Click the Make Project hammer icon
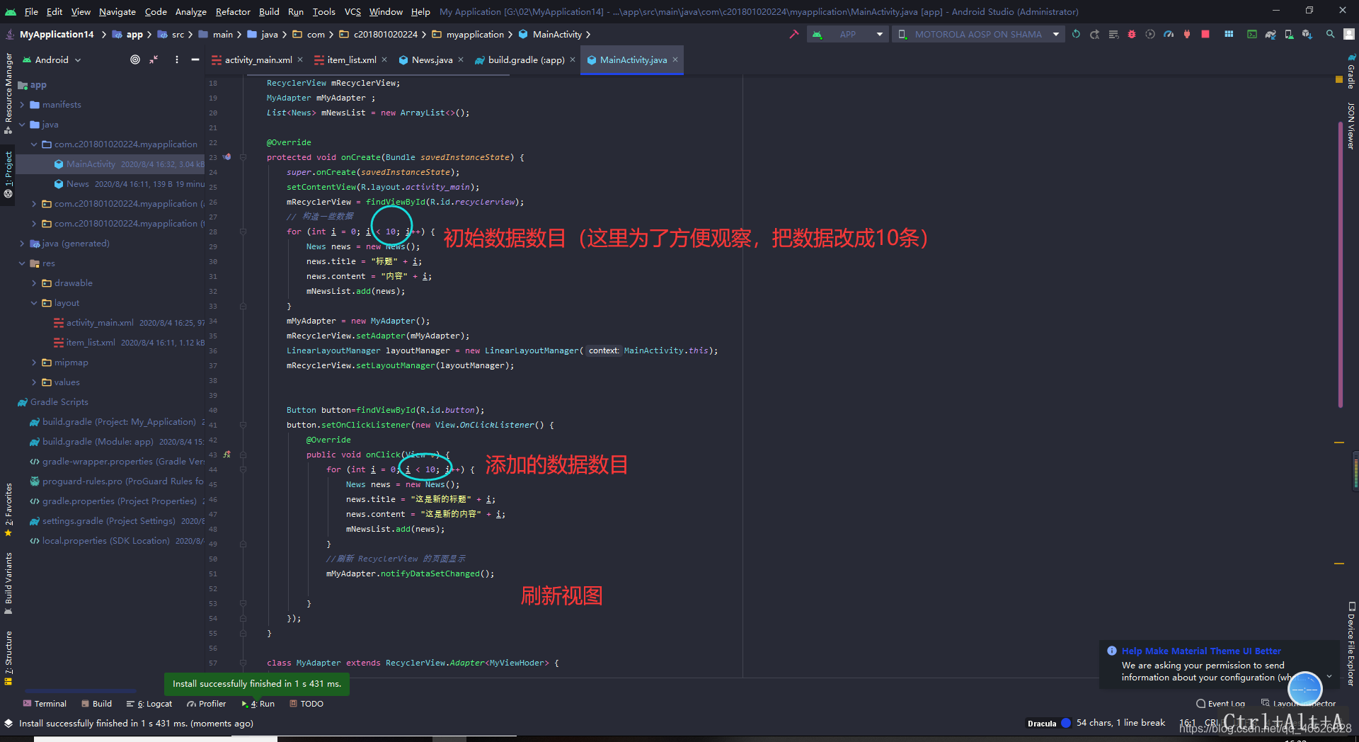The height and width of the screenshot is (742, 1359). pos(793,34)
